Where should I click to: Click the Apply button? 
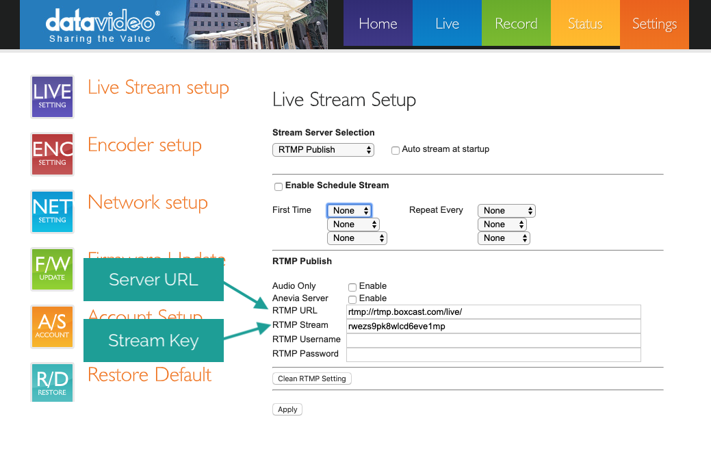287,409
